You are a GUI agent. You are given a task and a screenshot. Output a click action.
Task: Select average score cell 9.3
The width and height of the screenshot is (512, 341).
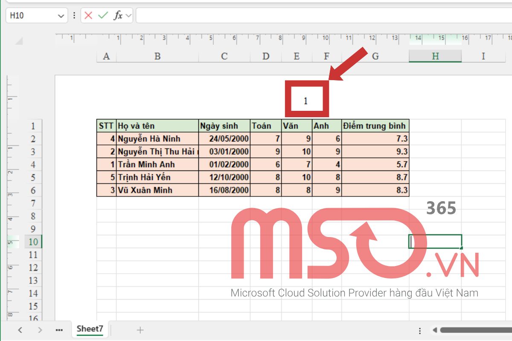pos(375,151)
